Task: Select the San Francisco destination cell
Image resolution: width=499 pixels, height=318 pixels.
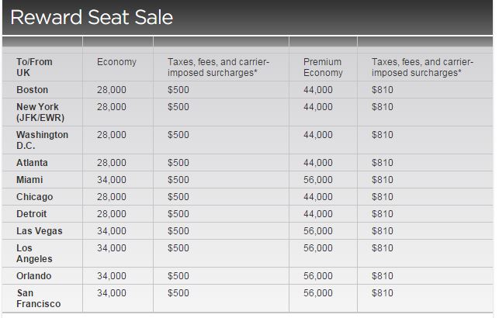Action: pos(38,299)
